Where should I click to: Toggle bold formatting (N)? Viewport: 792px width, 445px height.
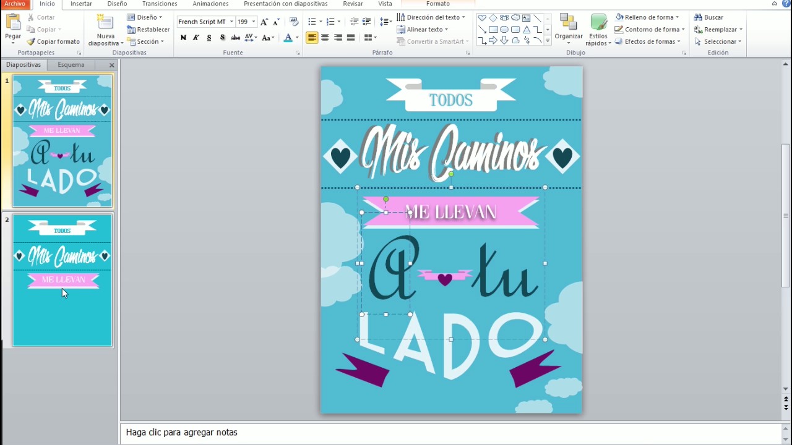coord(183,38)
